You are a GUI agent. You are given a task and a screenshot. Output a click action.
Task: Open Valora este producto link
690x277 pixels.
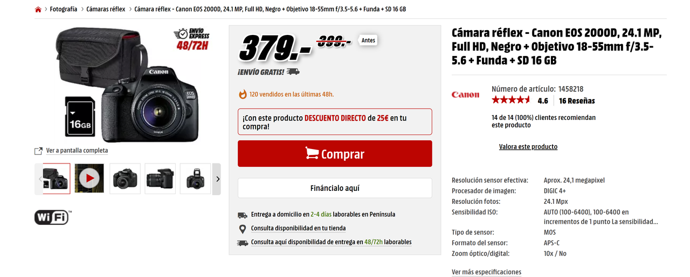click(528, 146)
